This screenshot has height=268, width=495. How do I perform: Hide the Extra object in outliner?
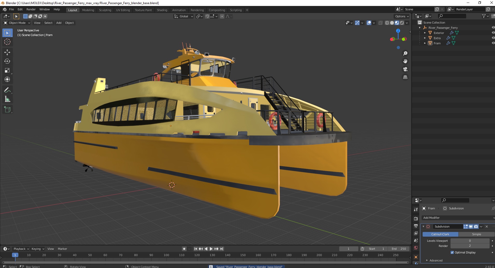click(493, 38)
